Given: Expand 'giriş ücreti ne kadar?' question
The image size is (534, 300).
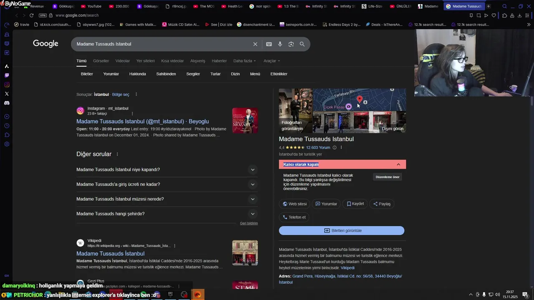Looking at the screenshot, I should click(167, 184).
